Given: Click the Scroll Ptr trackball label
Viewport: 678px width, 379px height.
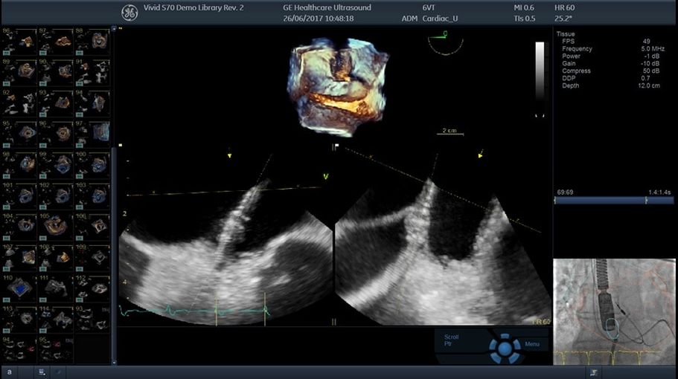Looking at the screenshot, I should [451, 340].
